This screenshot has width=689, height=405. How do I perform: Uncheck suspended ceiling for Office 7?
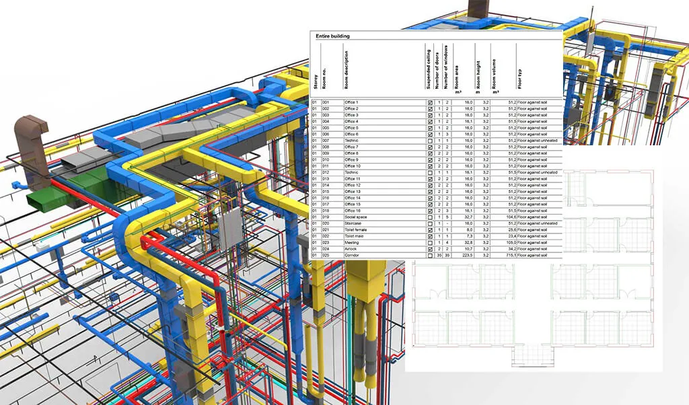[430, 147]
